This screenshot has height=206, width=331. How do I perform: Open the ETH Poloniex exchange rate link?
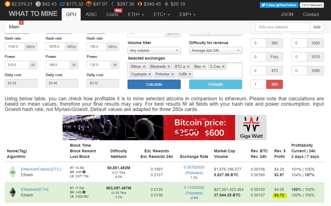click(x=194, y=190)
